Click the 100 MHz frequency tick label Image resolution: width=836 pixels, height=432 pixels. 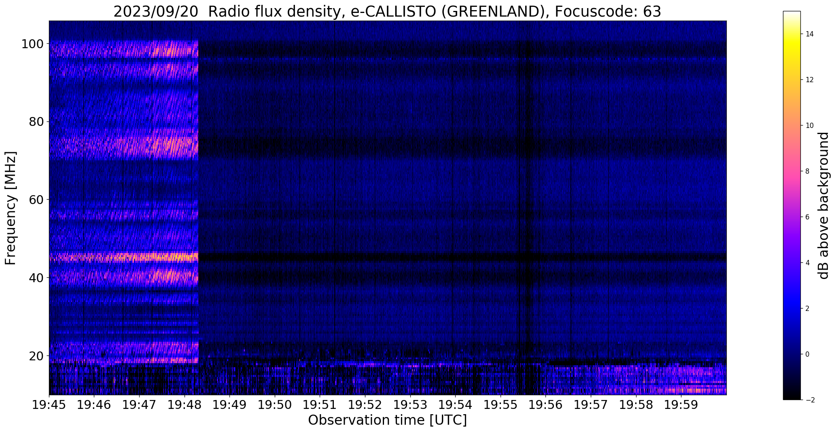[x=33, y=44]
